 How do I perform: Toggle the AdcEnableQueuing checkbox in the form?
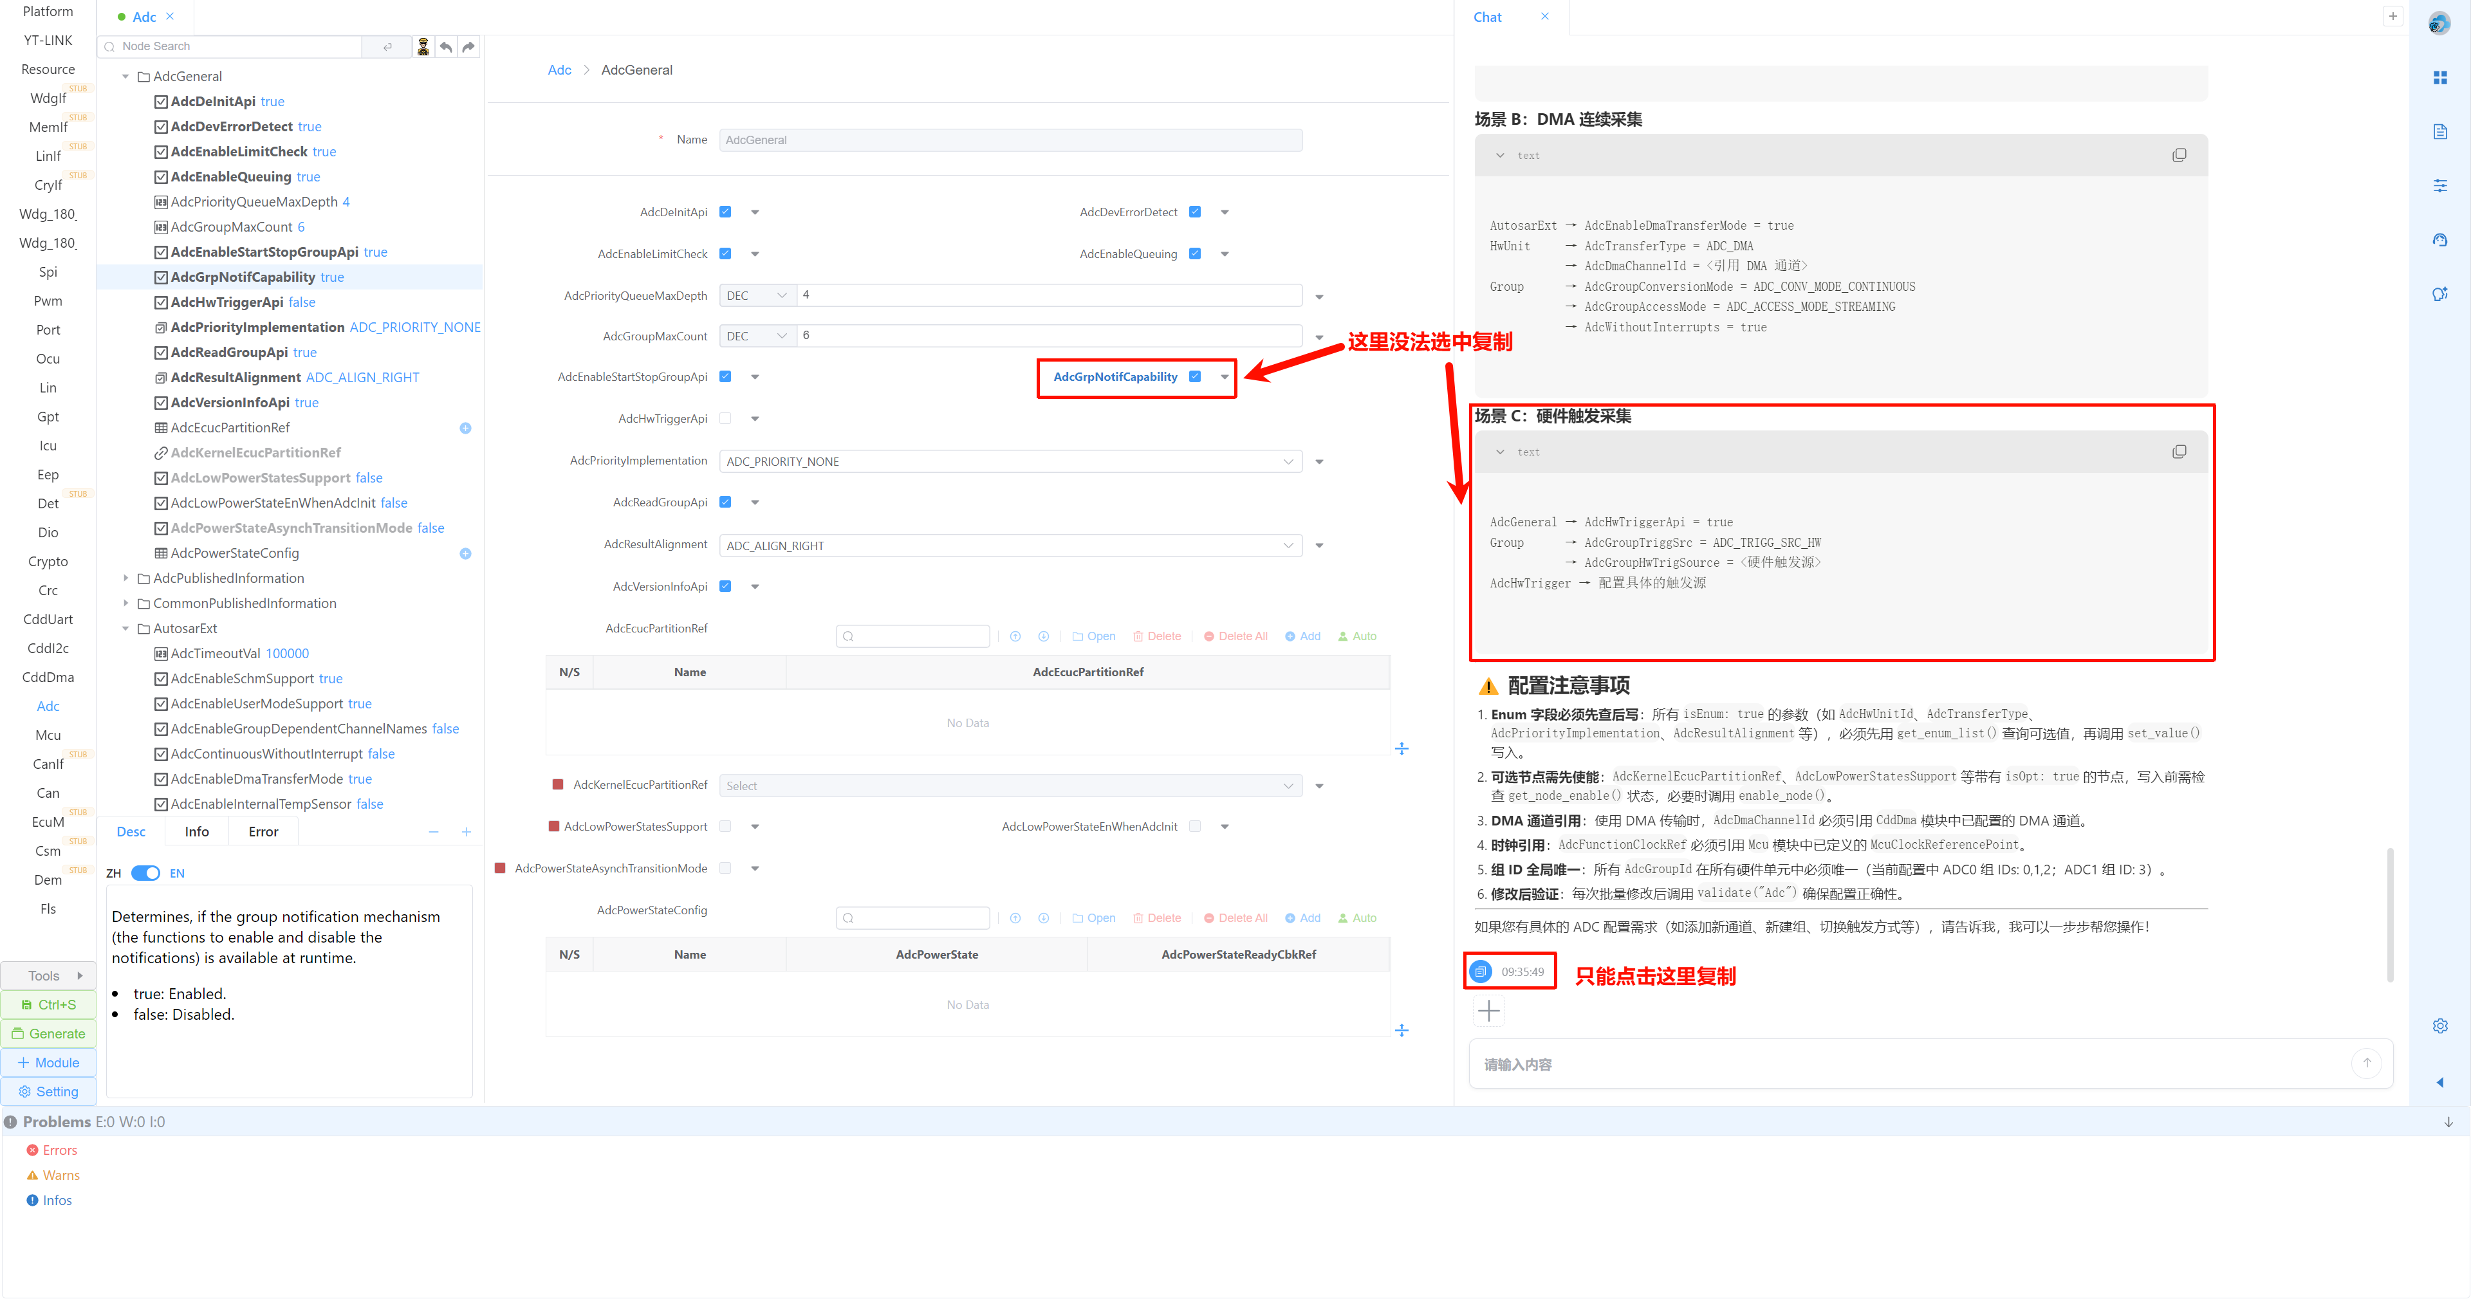point(1195,254)
